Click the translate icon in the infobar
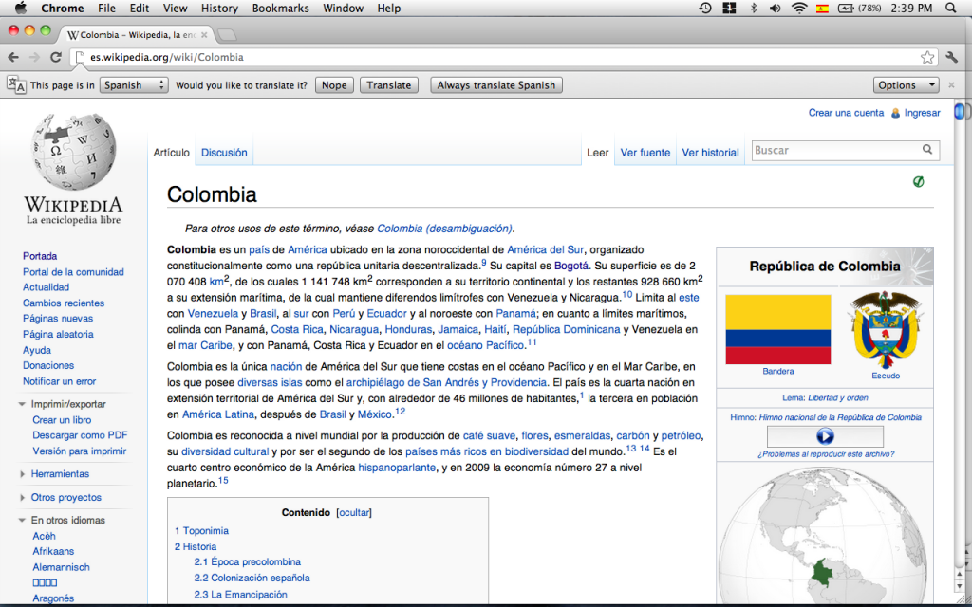Image resolution: width=972 pixels, height=607 pixels. pos(16,84)
